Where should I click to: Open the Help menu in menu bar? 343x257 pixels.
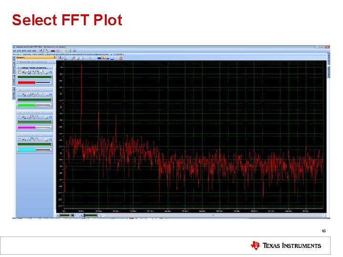click(34, 51)
